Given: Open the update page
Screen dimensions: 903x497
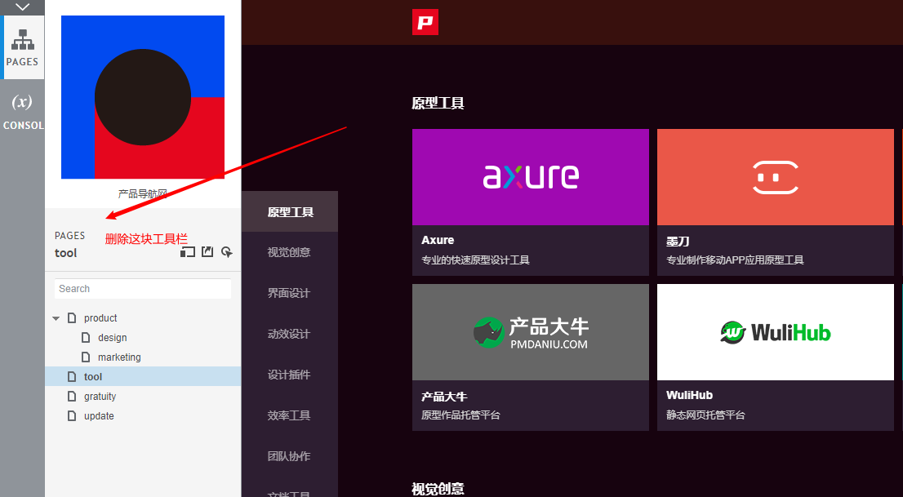Looking at the screenshot, I should pyautogui.click(x=99, y=415).
